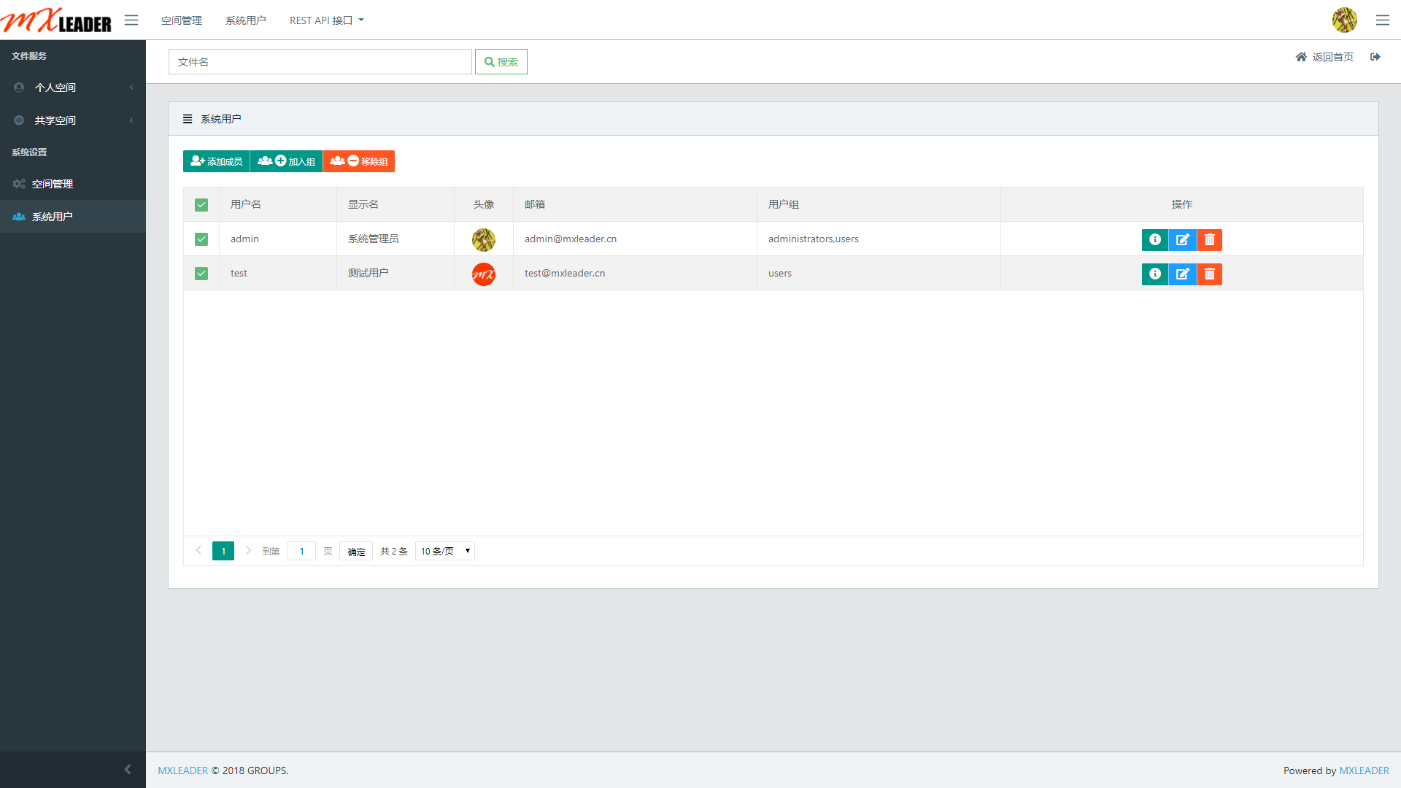Uncheck the test row checkbox
The height and width of the screenshot is (788, 1401).
click(201, 274)
